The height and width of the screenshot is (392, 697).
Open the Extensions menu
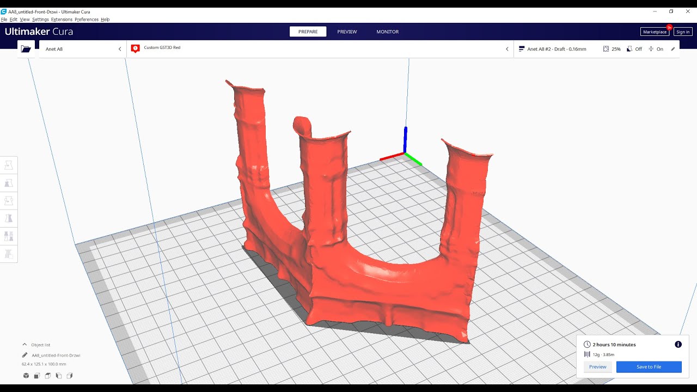(x=62, y=20)
